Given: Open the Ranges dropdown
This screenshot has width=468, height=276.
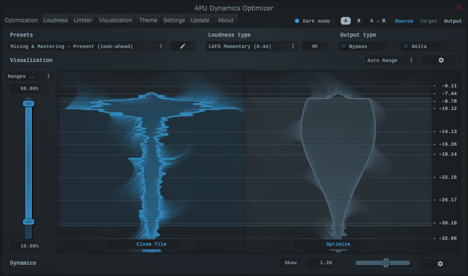Looking at the screenshot, I should pyautogui.click(x=29, y=76).
